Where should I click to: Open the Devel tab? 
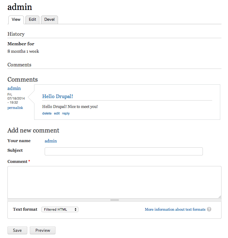[49, 20]
